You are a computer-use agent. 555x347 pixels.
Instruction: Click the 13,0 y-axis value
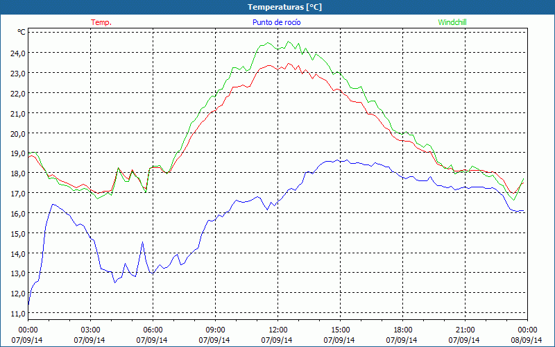18,273
